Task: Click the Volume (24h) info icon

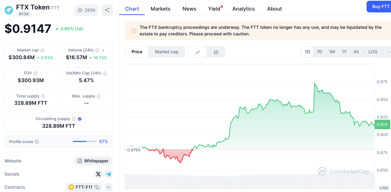Action: [97, 50]
